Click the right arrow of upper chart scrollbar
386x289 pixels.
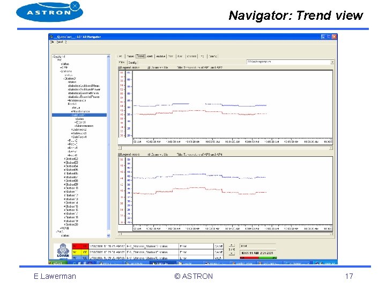(331, 148)
